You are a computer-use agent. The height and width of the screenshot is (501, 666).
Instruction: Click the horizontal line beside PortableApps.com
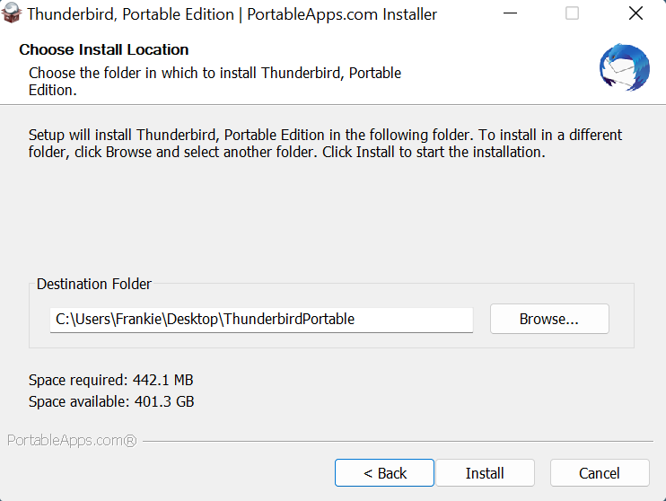pyautogui.click(x=398, y=441)
